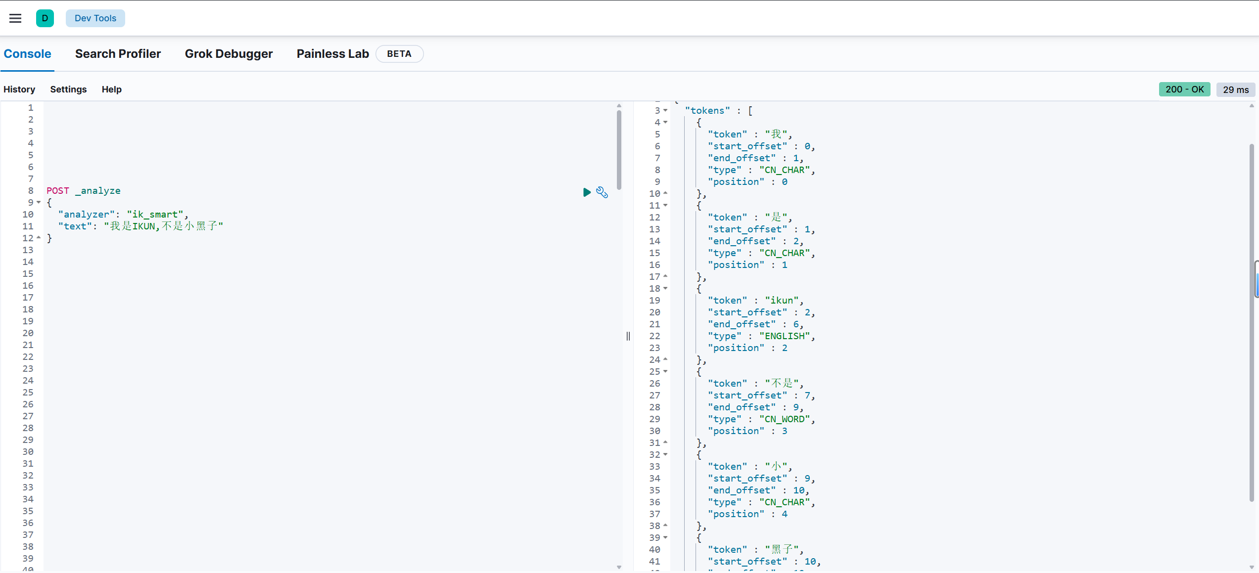This screenshot has width=1259, height=573.
Task: Click end_offset value 6 in output
Action: click(796, 324)
